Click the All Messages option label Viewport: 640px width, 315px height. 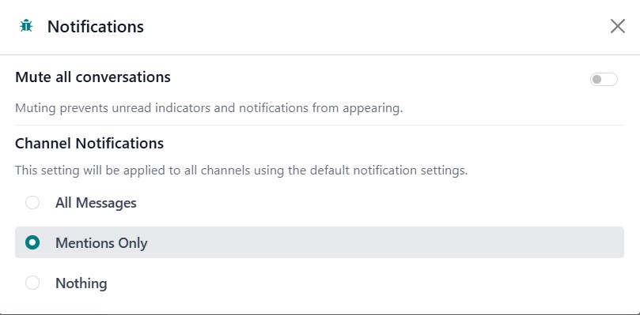click(96, 203)
